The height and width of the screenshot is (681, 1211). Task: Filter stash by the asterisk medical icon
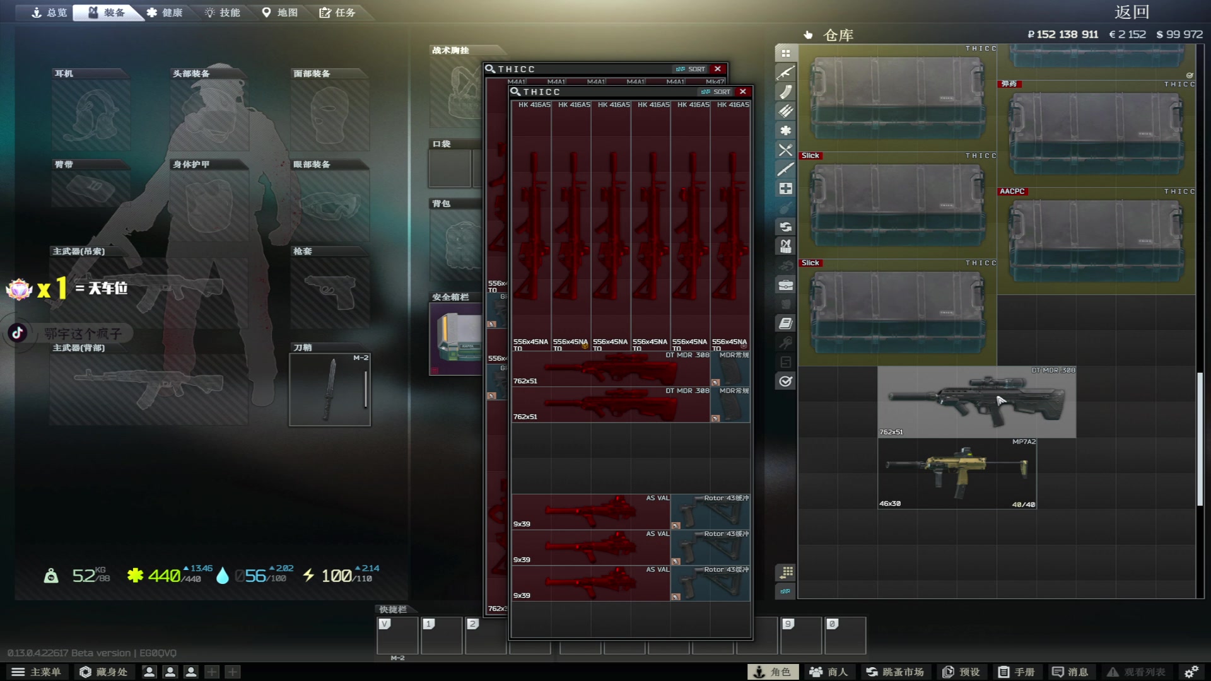click(785, 131)
